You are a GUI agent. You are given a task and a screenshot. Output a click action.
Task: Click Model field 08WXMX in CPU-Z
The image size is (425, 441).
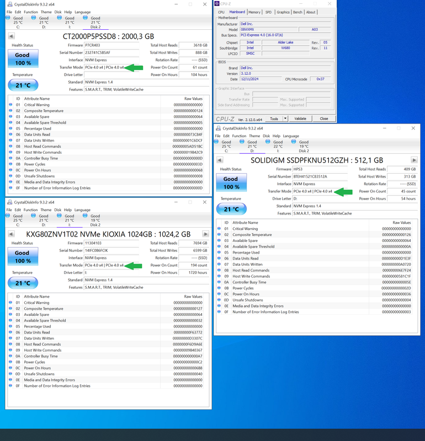click(x=268, y=29)
